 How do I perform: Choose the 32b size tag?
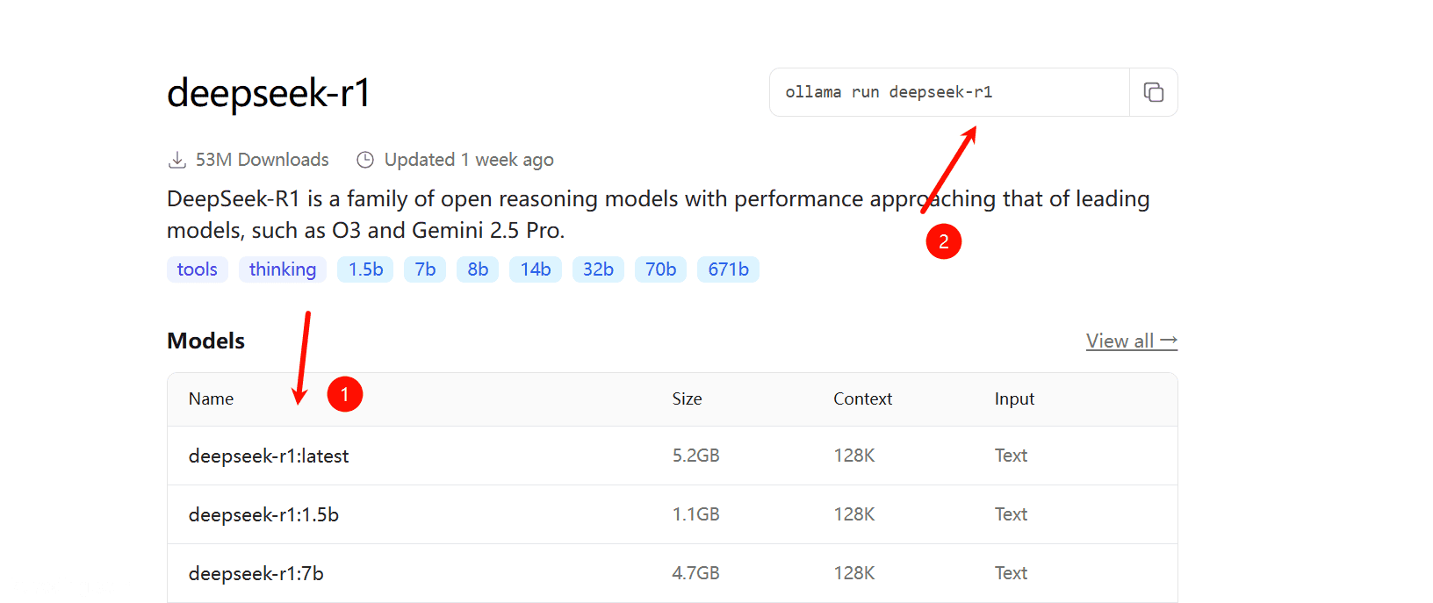coord(598,269)
